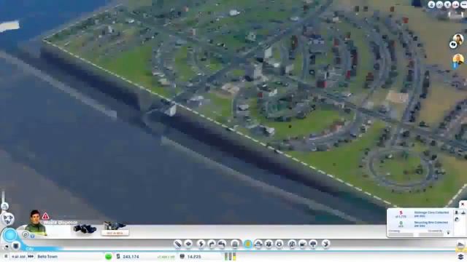Open the Health services menu
This screenshot has height=262, width=467.
269,244
